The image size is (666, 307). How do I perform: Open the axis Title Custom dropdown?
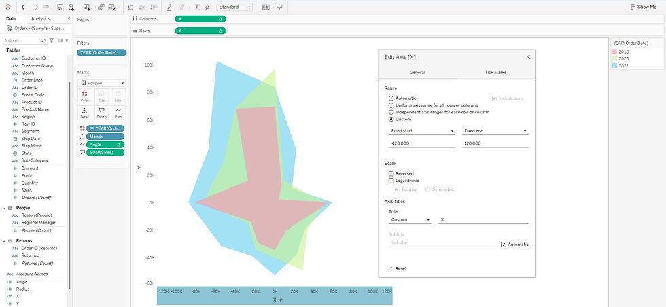pyautogui.click(x=410, y=220)
